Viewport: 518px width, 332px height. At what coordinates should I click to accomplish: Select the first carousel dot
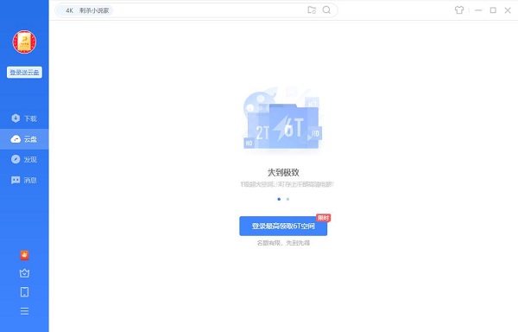(x=279, y=199)
